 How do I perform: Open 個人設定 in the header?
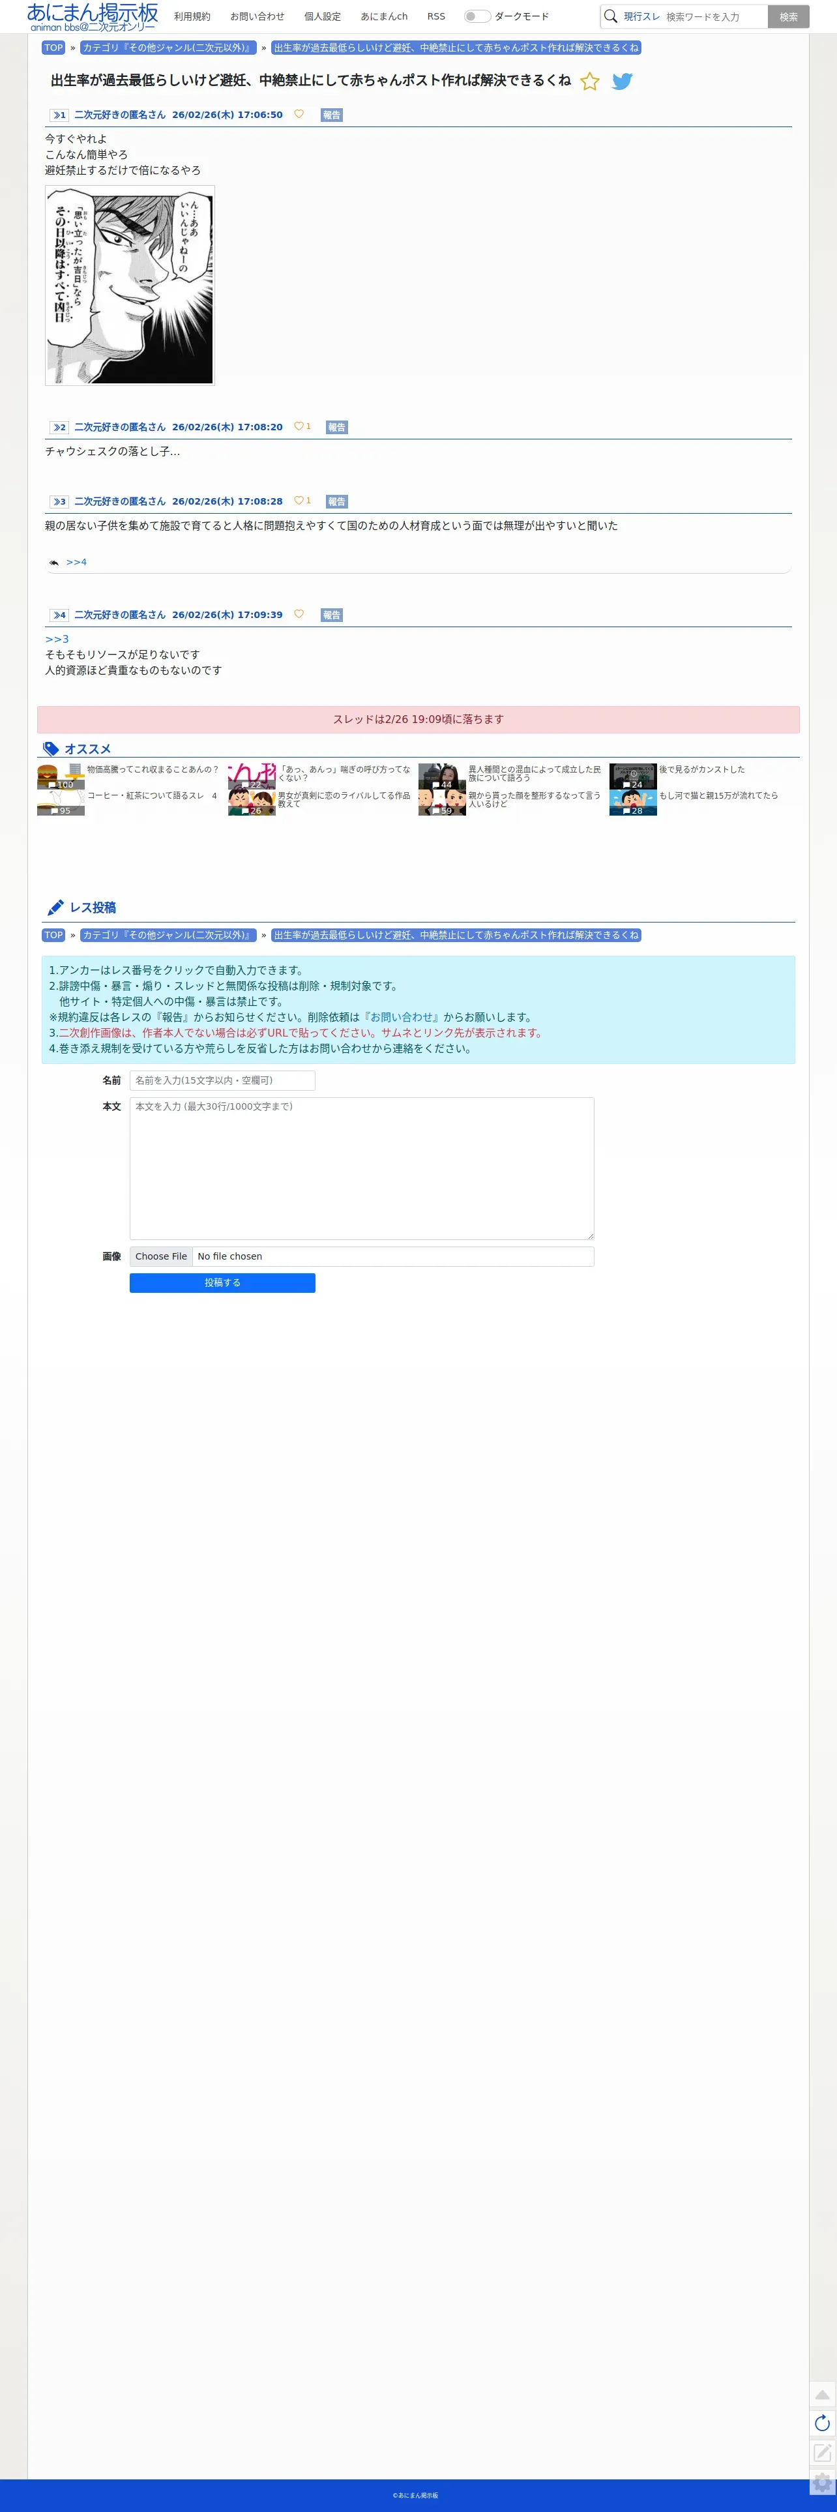click(323, 16)
